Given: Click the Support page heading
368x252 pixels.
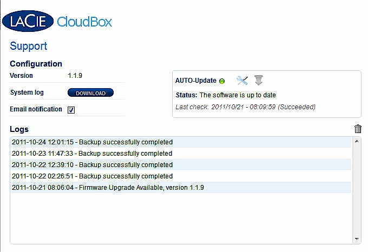Looking at the screenshot, I should (28, 46).
